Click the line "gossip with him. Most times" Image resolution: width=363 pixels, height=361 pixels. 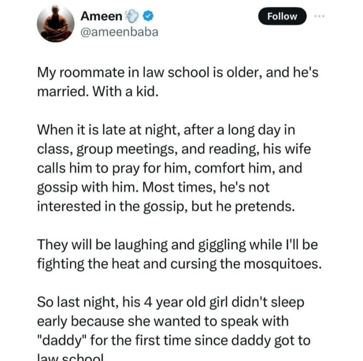pyautogui.click(x=153, y=187)
